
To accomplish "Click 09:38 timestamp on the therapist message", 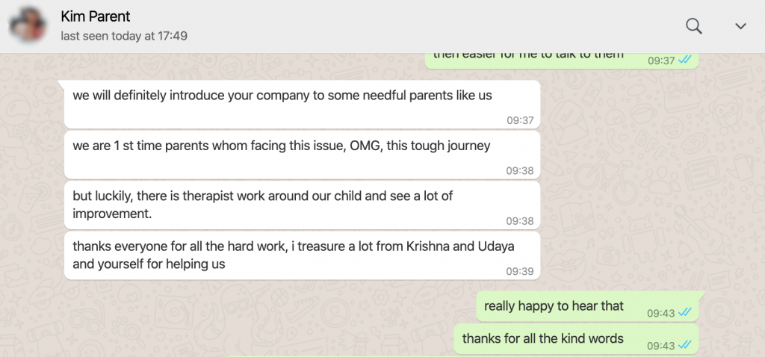I will tap(519, 221).
